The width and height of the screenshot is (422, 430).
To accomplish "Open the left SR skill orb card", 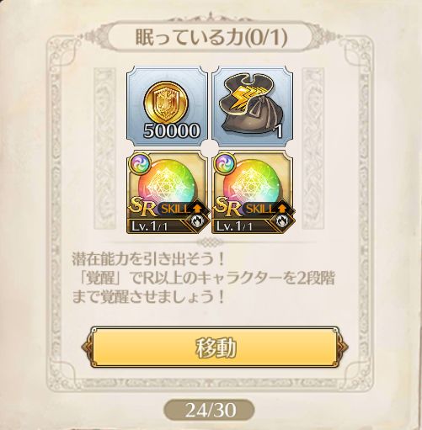I will (167, 192).
